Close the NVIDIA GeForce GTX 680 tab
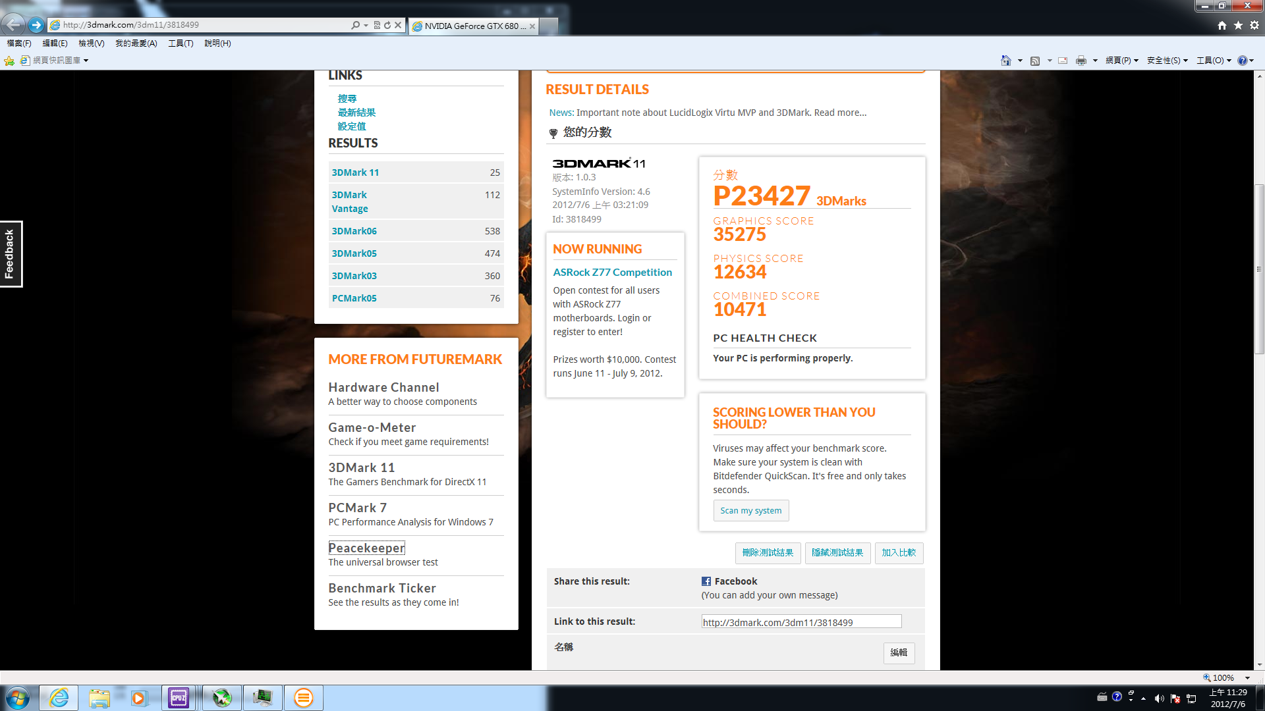Viewport: 1265px width, 711px height. pyautogui.click(x=532, y=26)
